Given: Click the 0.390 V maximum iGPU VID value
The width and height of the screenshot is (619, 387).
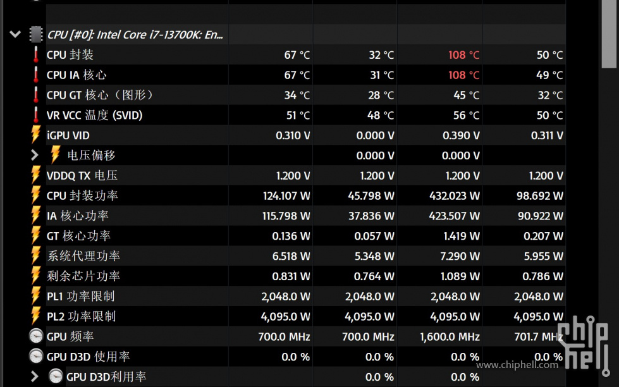Looking at the screenshot, I should pyautogui.click(x=461, y=135).
